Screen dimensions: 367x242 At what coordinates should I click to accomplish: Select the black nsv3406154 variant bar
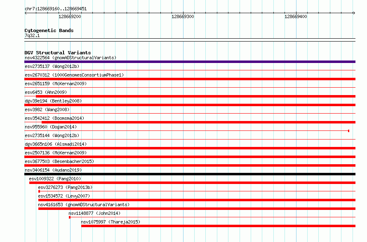click(190, 174)
